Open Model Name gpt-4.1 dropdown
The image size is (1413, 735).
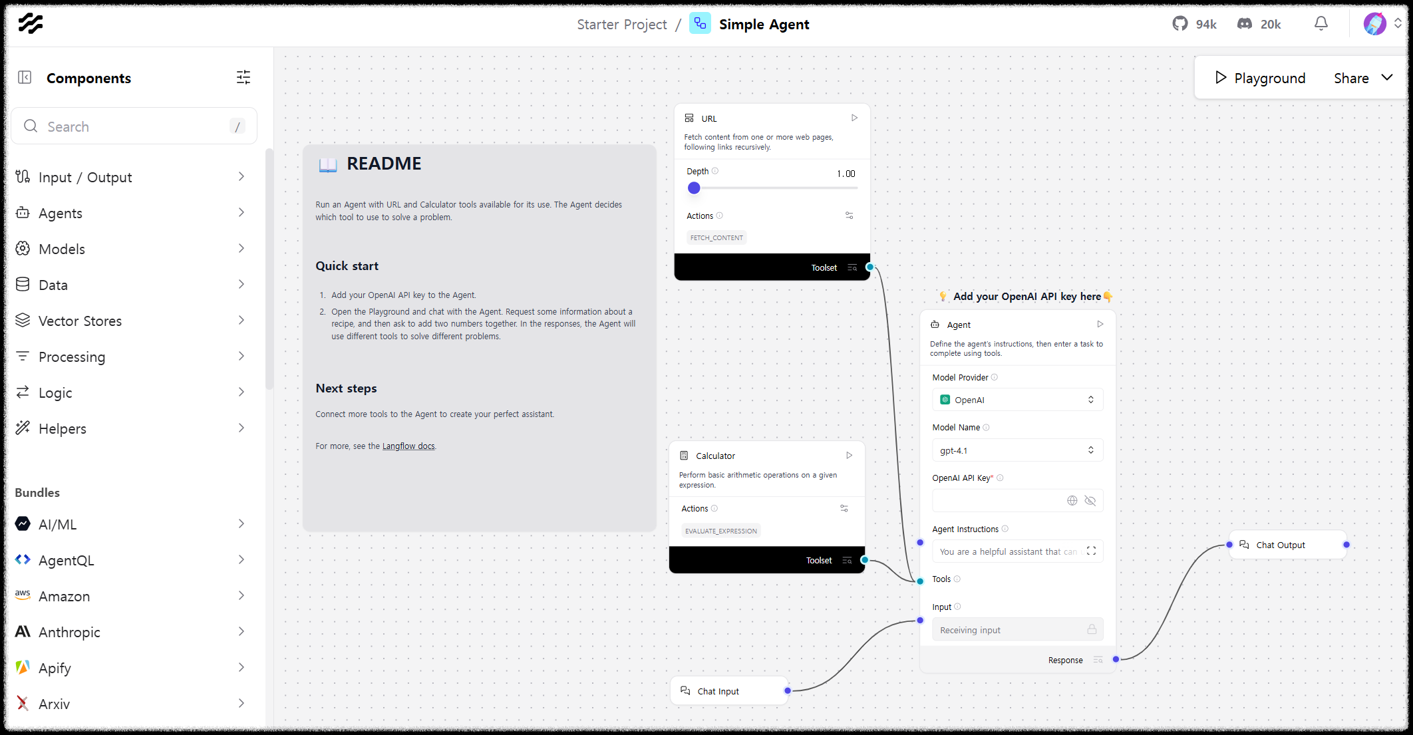(x=1017, y=450)
